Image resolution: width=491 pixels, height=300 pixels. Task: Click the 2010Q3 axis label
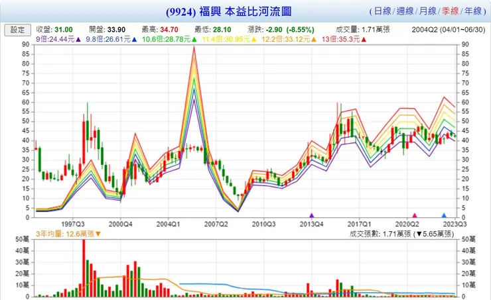(263, 224)
